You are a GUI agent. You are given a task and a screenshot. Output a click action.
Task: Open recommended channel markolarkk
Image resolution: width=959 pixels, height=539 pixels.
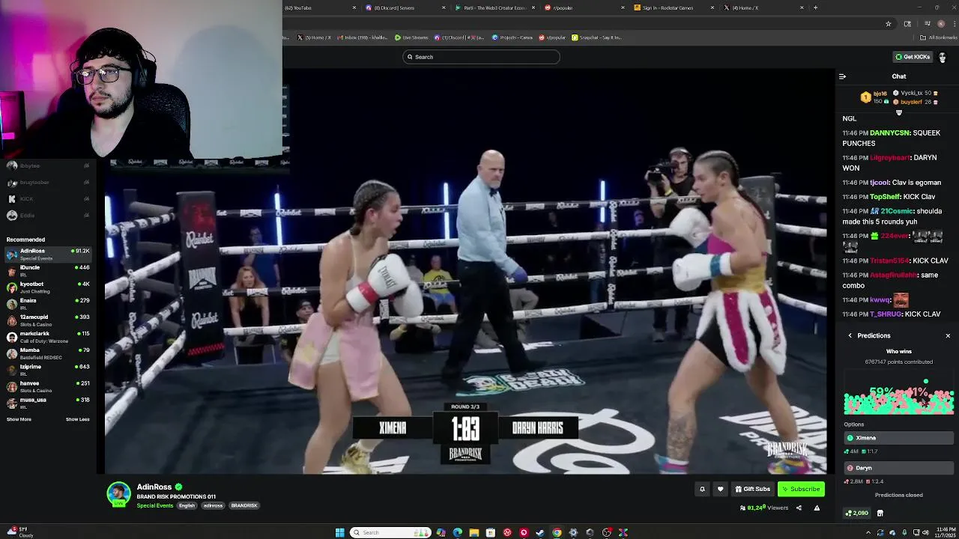tap(48, 337)
